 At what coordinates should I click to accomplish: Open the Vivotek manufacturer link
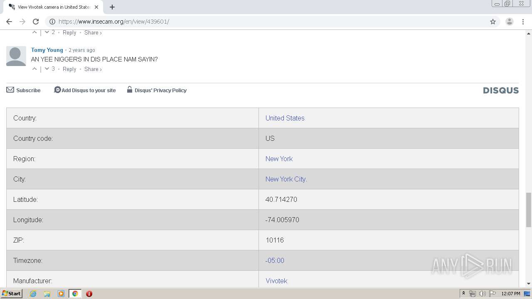[276, 281]
